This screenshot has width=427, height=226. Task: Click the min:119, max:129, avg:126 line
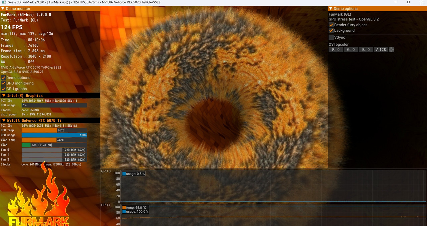point(27,34)
